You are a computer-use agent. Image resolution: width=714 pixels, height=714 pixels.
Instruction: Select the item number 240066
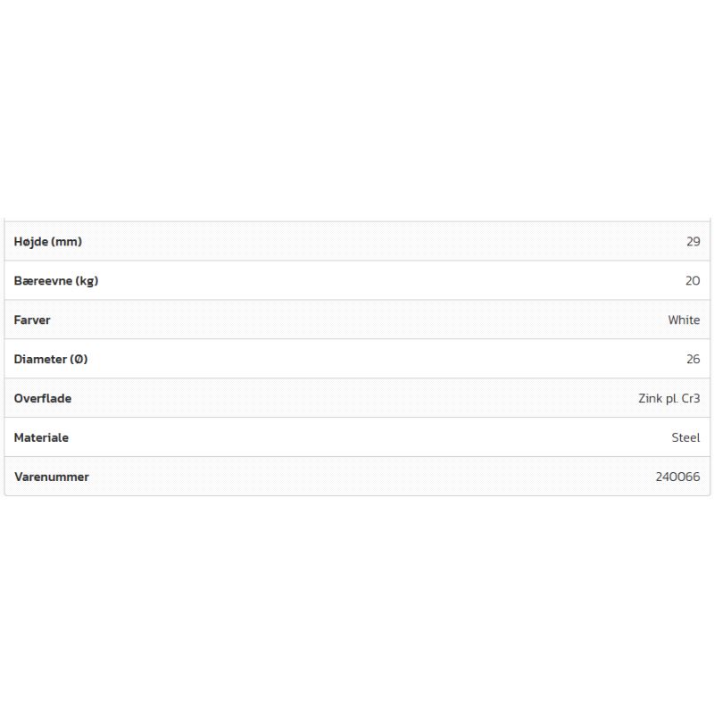click(677, 477)
